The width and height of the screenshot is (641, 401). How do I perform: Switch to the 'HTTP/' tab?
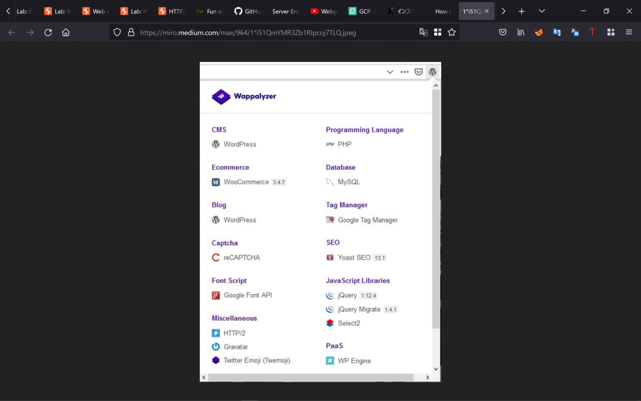point(172,11)
